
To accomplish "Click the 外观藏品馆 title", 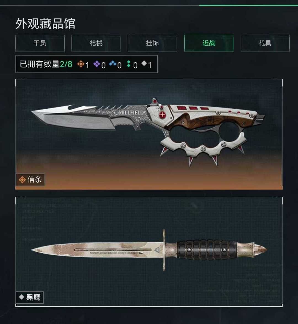I will [46, 23].
